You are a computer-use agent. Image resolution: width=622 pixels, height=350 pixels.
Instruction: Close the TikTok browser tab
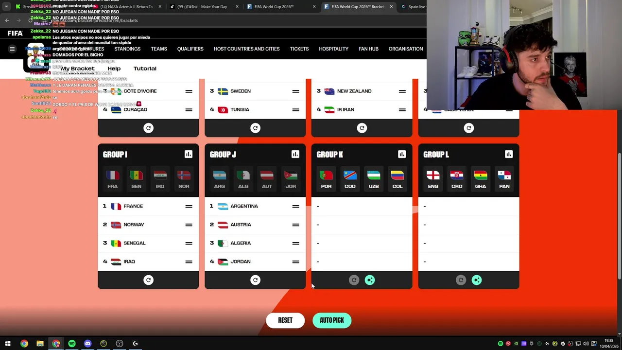[x=237, y=7]
